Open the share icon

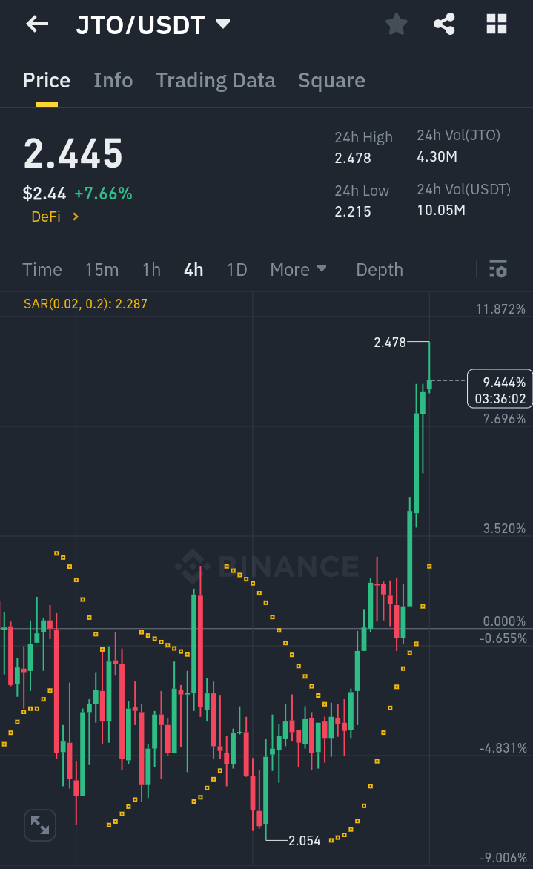tap(444, 24)
